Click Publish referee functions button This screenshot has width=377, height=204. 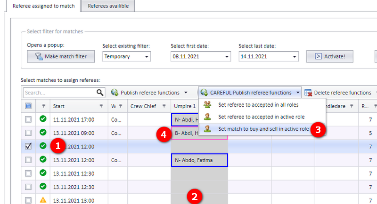(x=146, y=93)
